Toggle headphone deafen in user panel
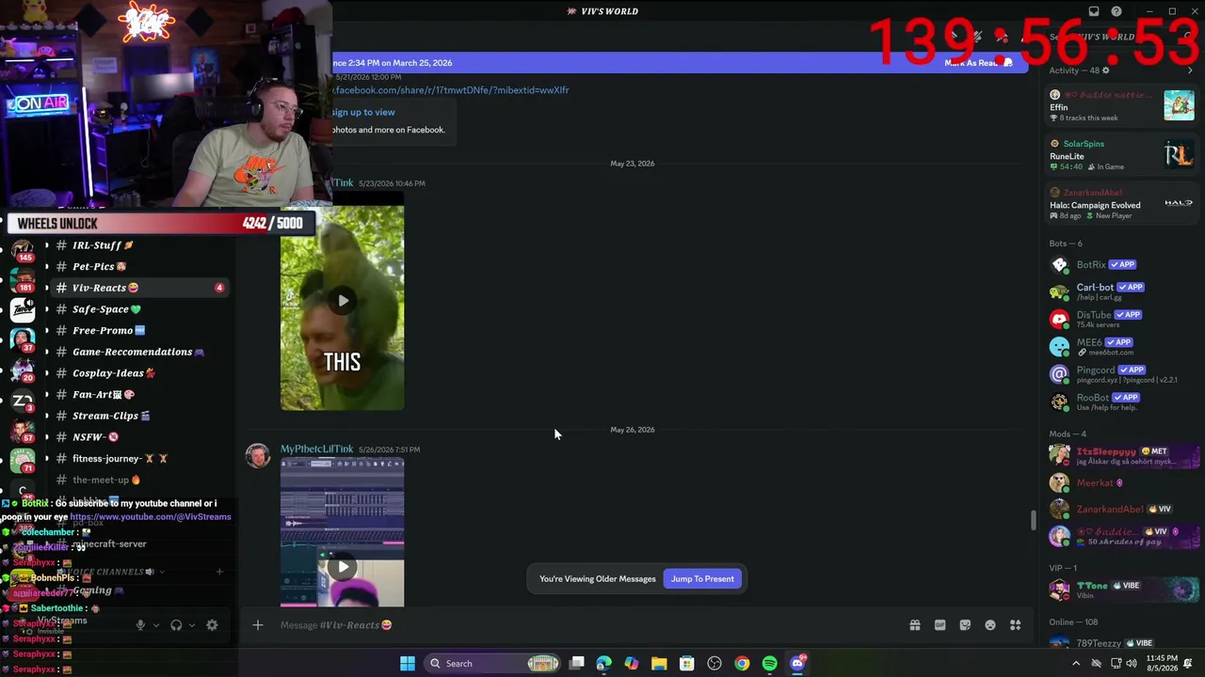Viewport: 1205px width, 677px height. tap(176, 625)
